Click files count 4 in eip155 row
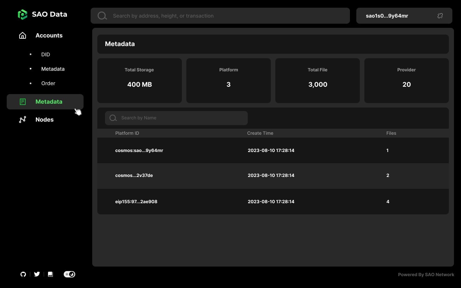Image resolution: width=461 pixels, height=288 pixels. click(x=388, y=202)
